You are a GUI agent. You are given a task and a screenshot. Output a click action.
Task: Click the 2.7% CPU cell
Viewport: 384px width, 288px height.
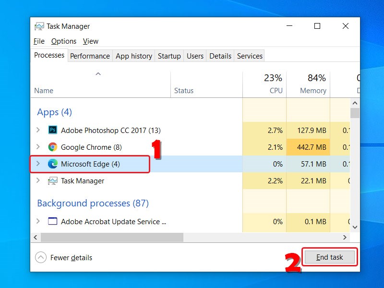(264, 130)
